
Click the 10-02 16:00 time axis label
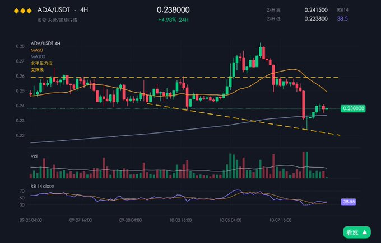pyautogui.click(x=180, y=220)
